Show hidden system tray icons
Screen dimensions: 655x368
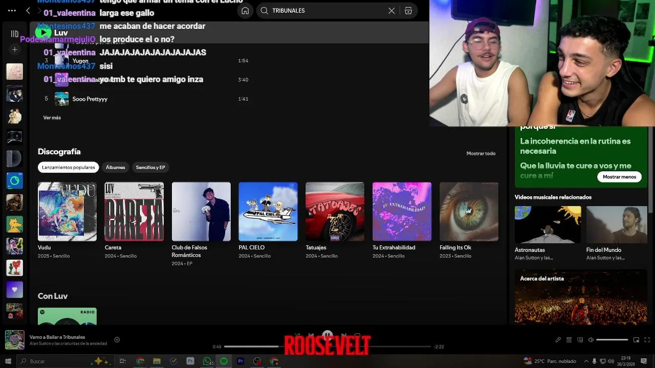pyautogui.click(x=586, y=361)
